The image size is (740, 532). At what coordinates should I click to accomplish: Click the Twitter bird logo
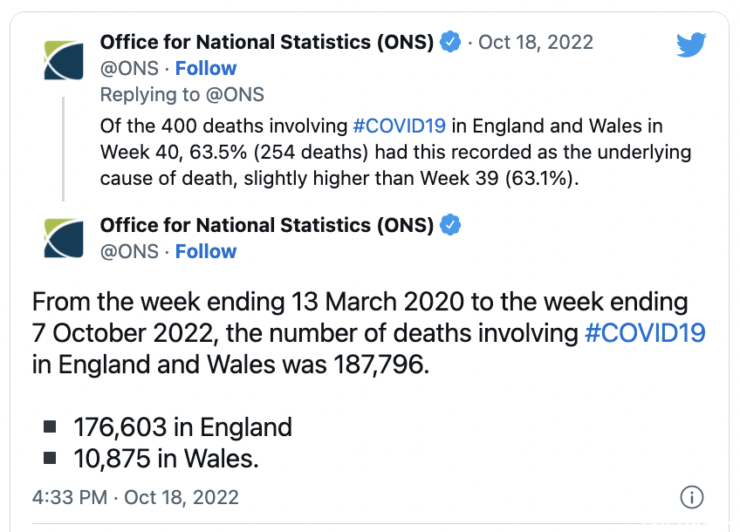(691, 44)
